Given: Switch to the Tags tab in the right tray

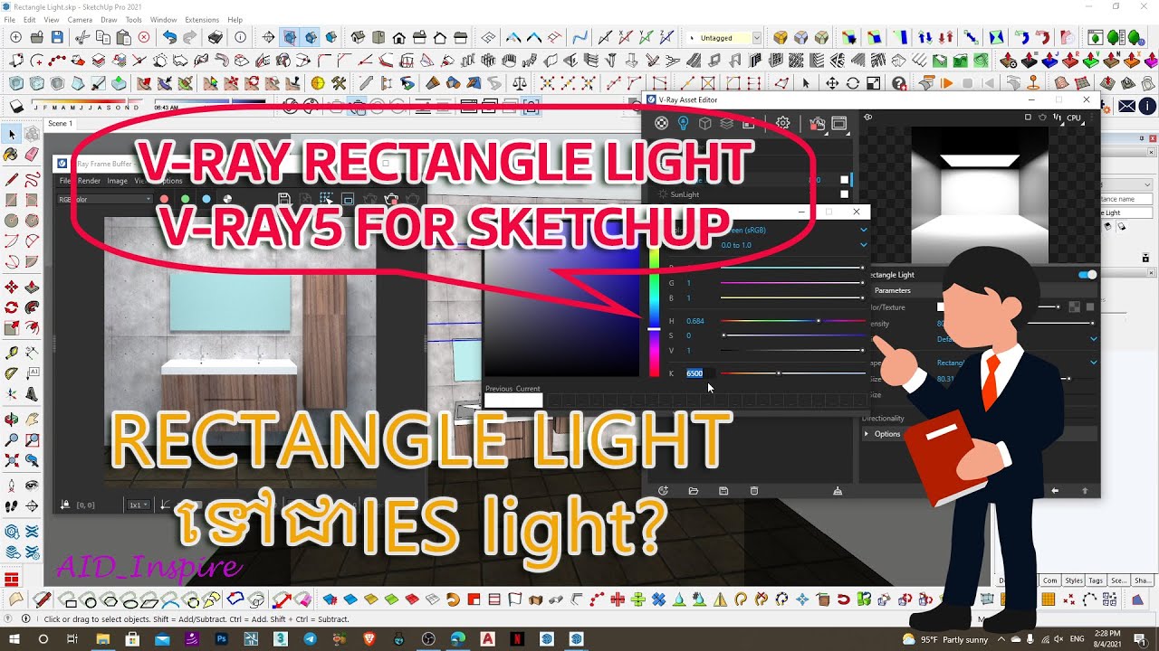Looking at the screenshot, I should pos(1096,580).
